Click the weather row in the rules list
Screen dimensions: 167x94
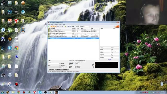click(110, 54)
